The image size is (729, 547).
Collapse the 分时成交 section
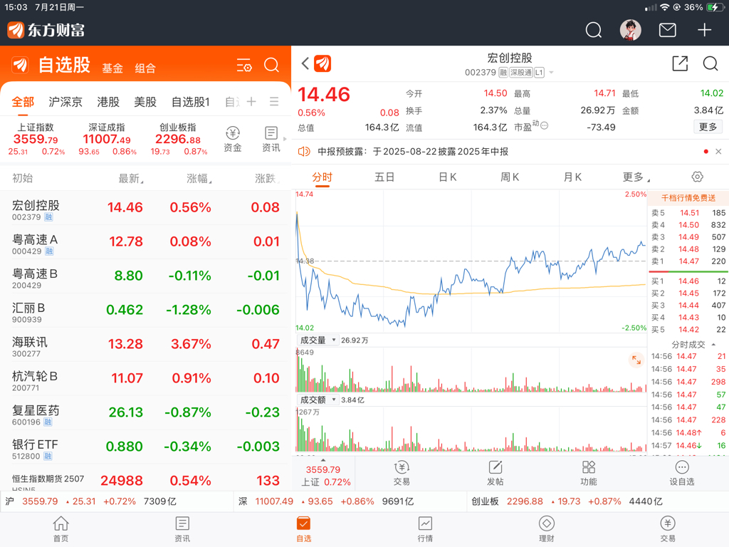click(693, 345)
